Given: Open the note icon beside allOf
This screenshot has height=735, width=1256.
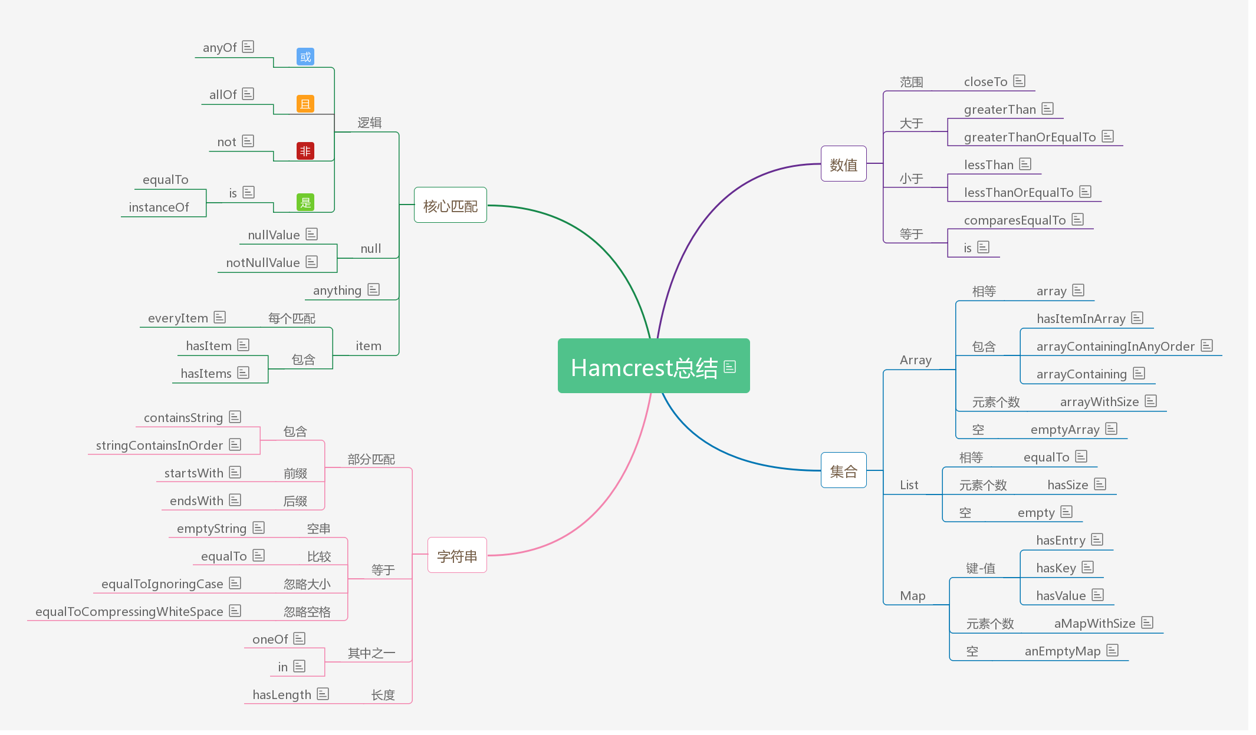Looking at the screenshot, I should (248, 94).
